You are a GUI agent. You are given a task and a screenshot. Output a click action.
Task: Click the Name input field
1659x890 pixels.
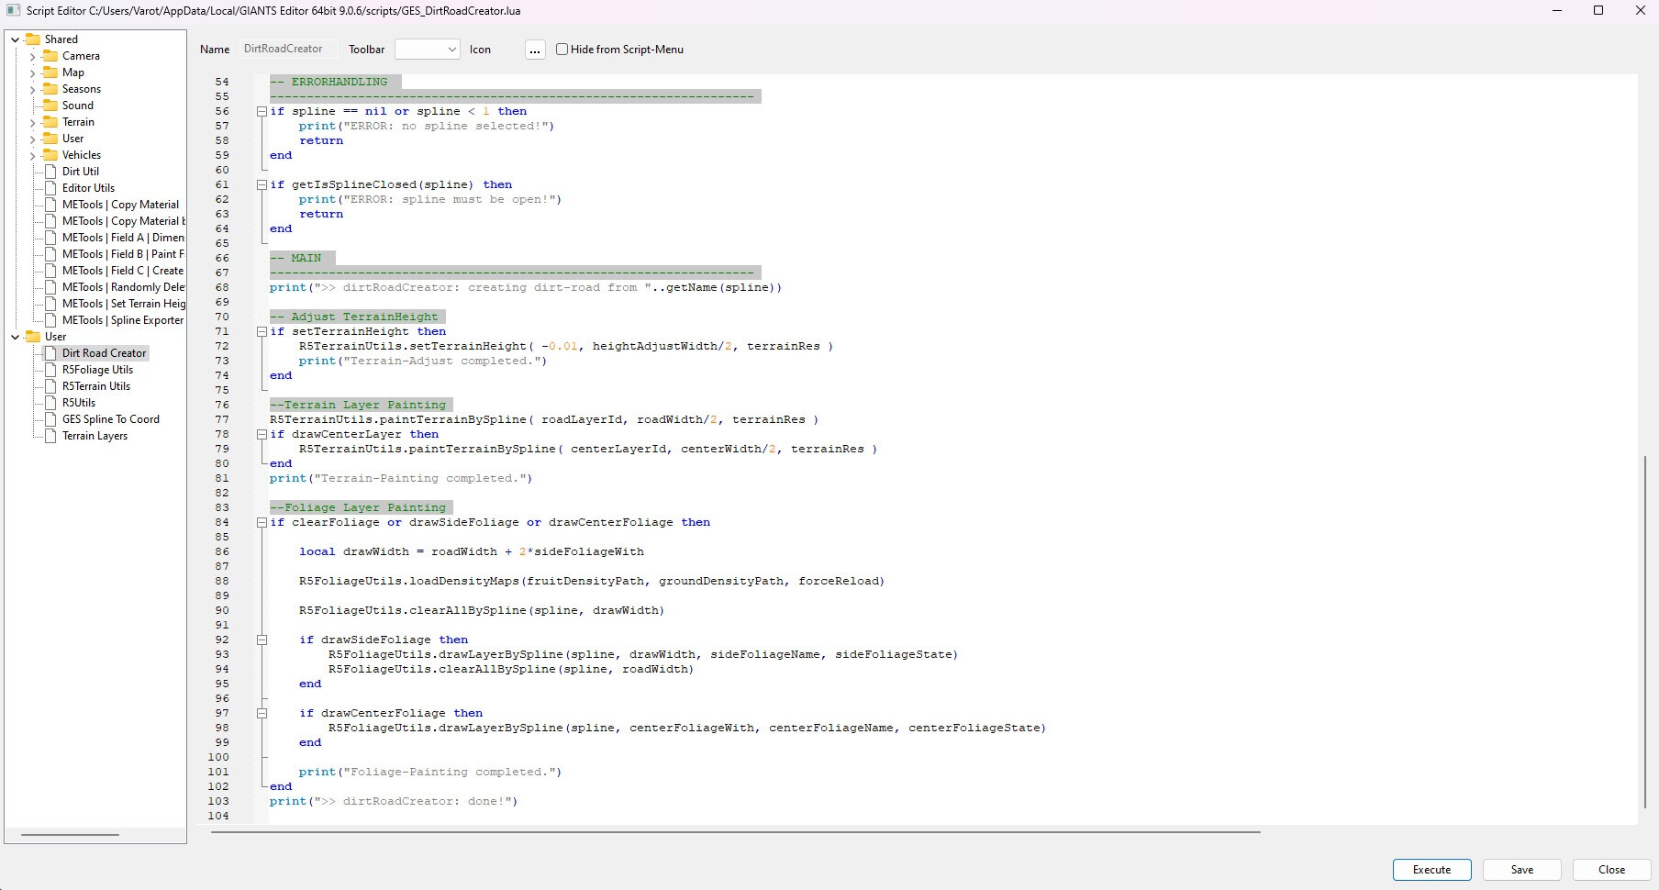point(287,50)
